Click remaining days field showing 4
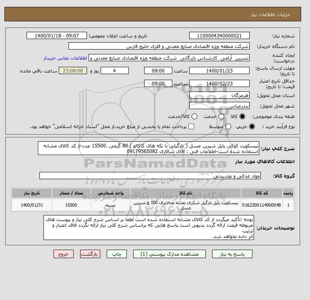The image size is (310, 300). 115,70
